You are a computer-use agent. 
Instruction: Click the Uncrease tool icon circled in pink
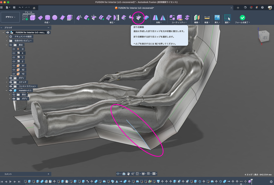(x=138, y=18)
